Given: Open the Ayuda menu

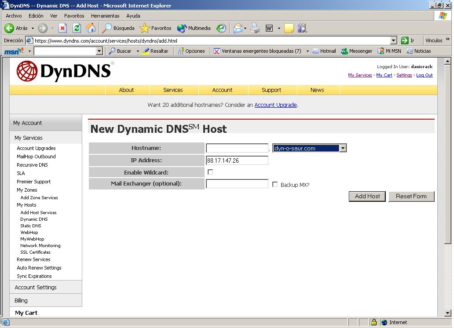Looking at the screenshot, I should tap(133, 16).
